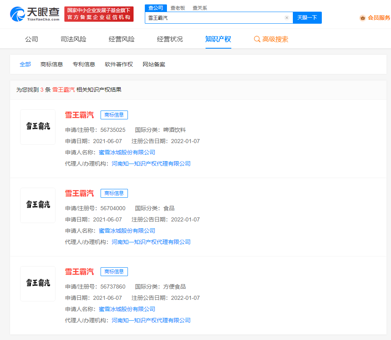
Task: Open the first 雪王霸汽 trademark thumbnail (beer beverages)
Action: pyautogui.click(x=38, y=127)
